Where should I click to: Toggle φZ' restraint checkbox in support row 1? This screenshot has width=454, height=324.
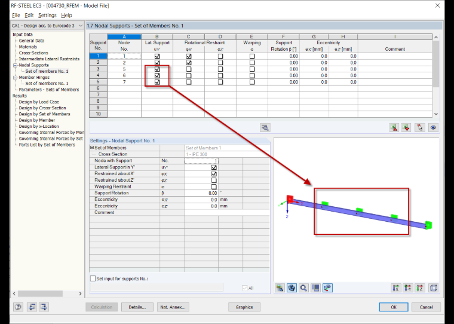(220, 56)
